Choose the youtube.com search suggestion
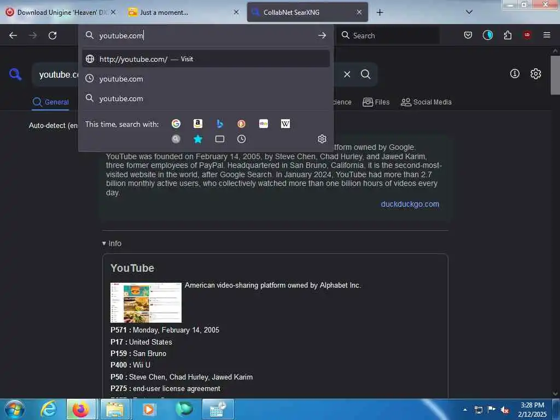560x420 pixels. (x=206, y=98)
